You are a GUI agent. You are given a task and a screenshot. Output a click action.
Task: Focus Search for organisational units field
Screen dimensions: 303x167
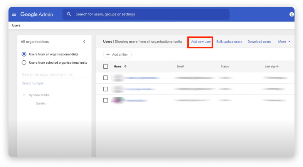coord(53,74)
